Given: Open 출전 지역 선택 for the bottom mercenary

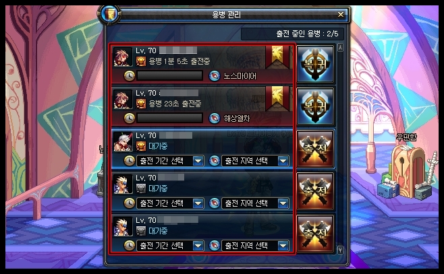Looking at the screenshot, I should point(255,246).
